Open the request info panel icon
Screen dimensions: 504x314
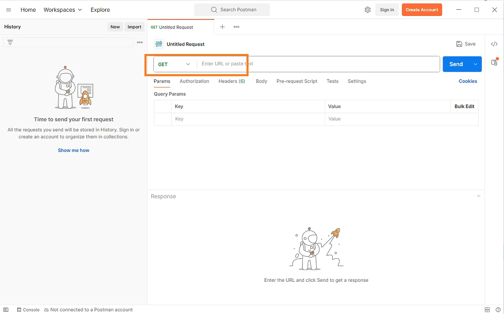(494, 62)
